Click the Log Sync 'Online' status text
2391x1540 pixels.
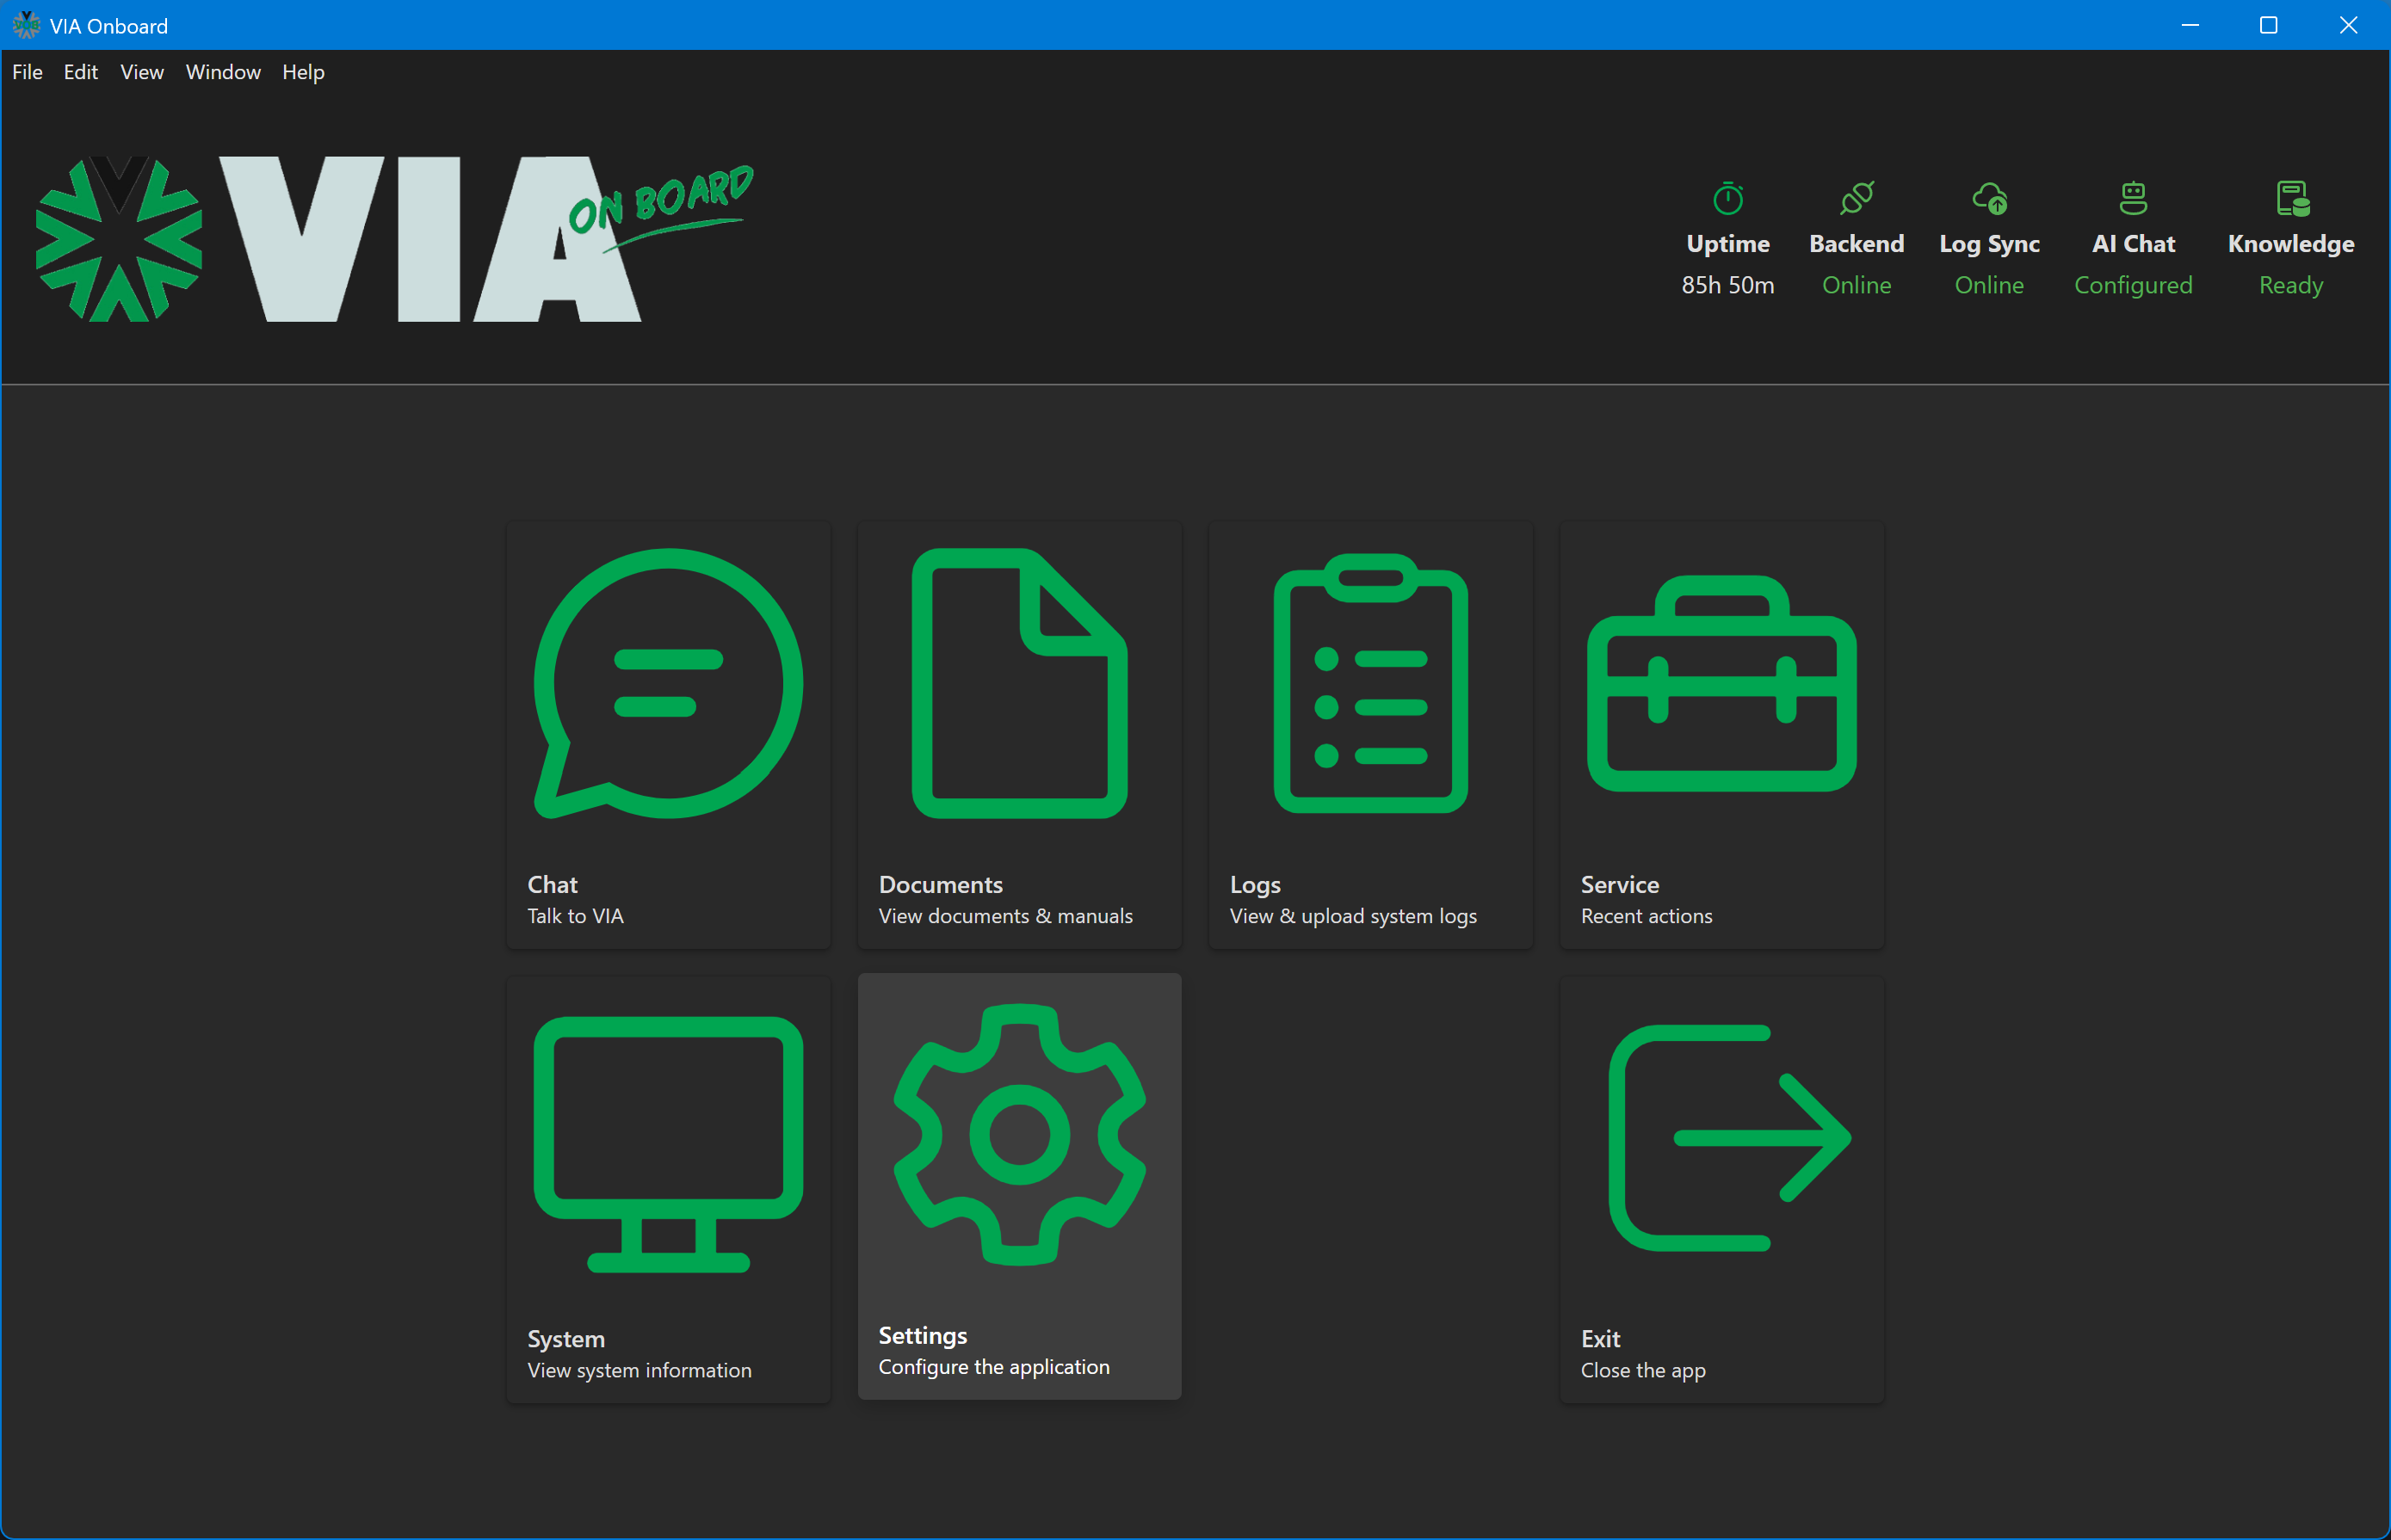coord(1989,285)
